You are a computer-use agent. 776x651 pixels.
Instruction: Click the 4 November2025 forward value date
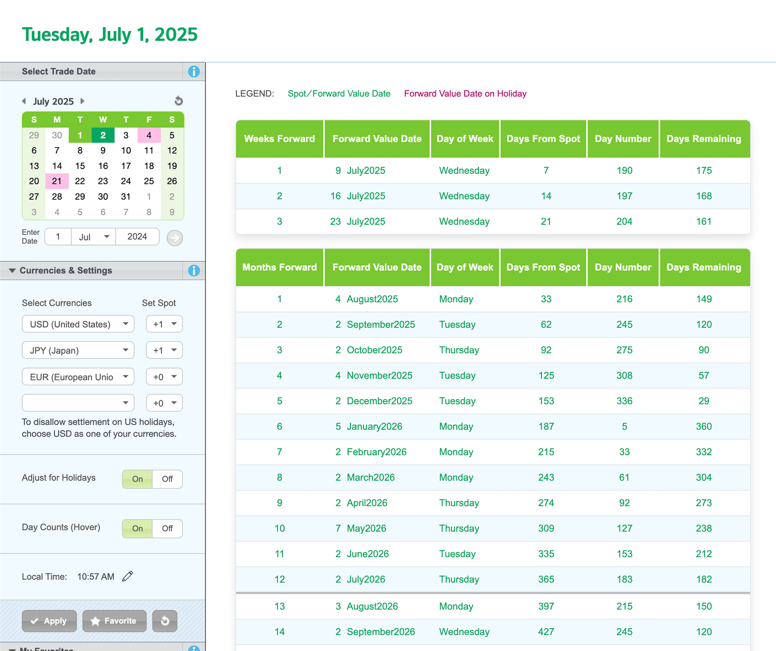point(373,376)
